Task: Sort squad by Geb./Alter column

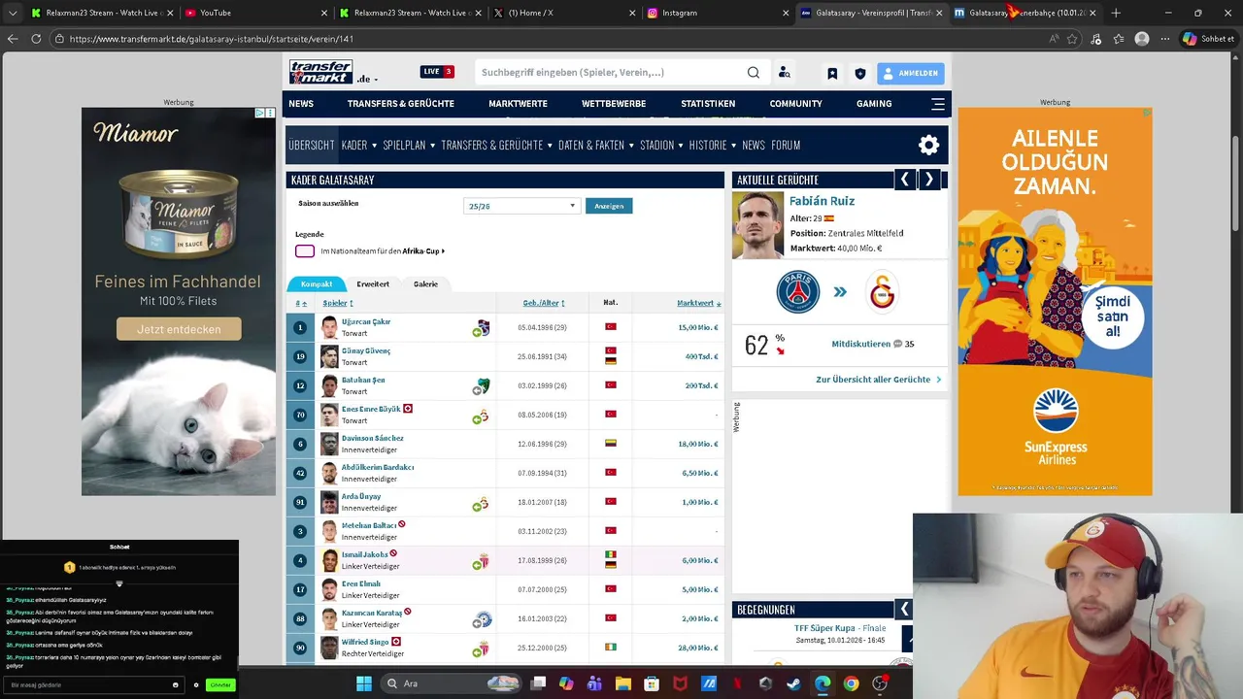Action: 544,303
